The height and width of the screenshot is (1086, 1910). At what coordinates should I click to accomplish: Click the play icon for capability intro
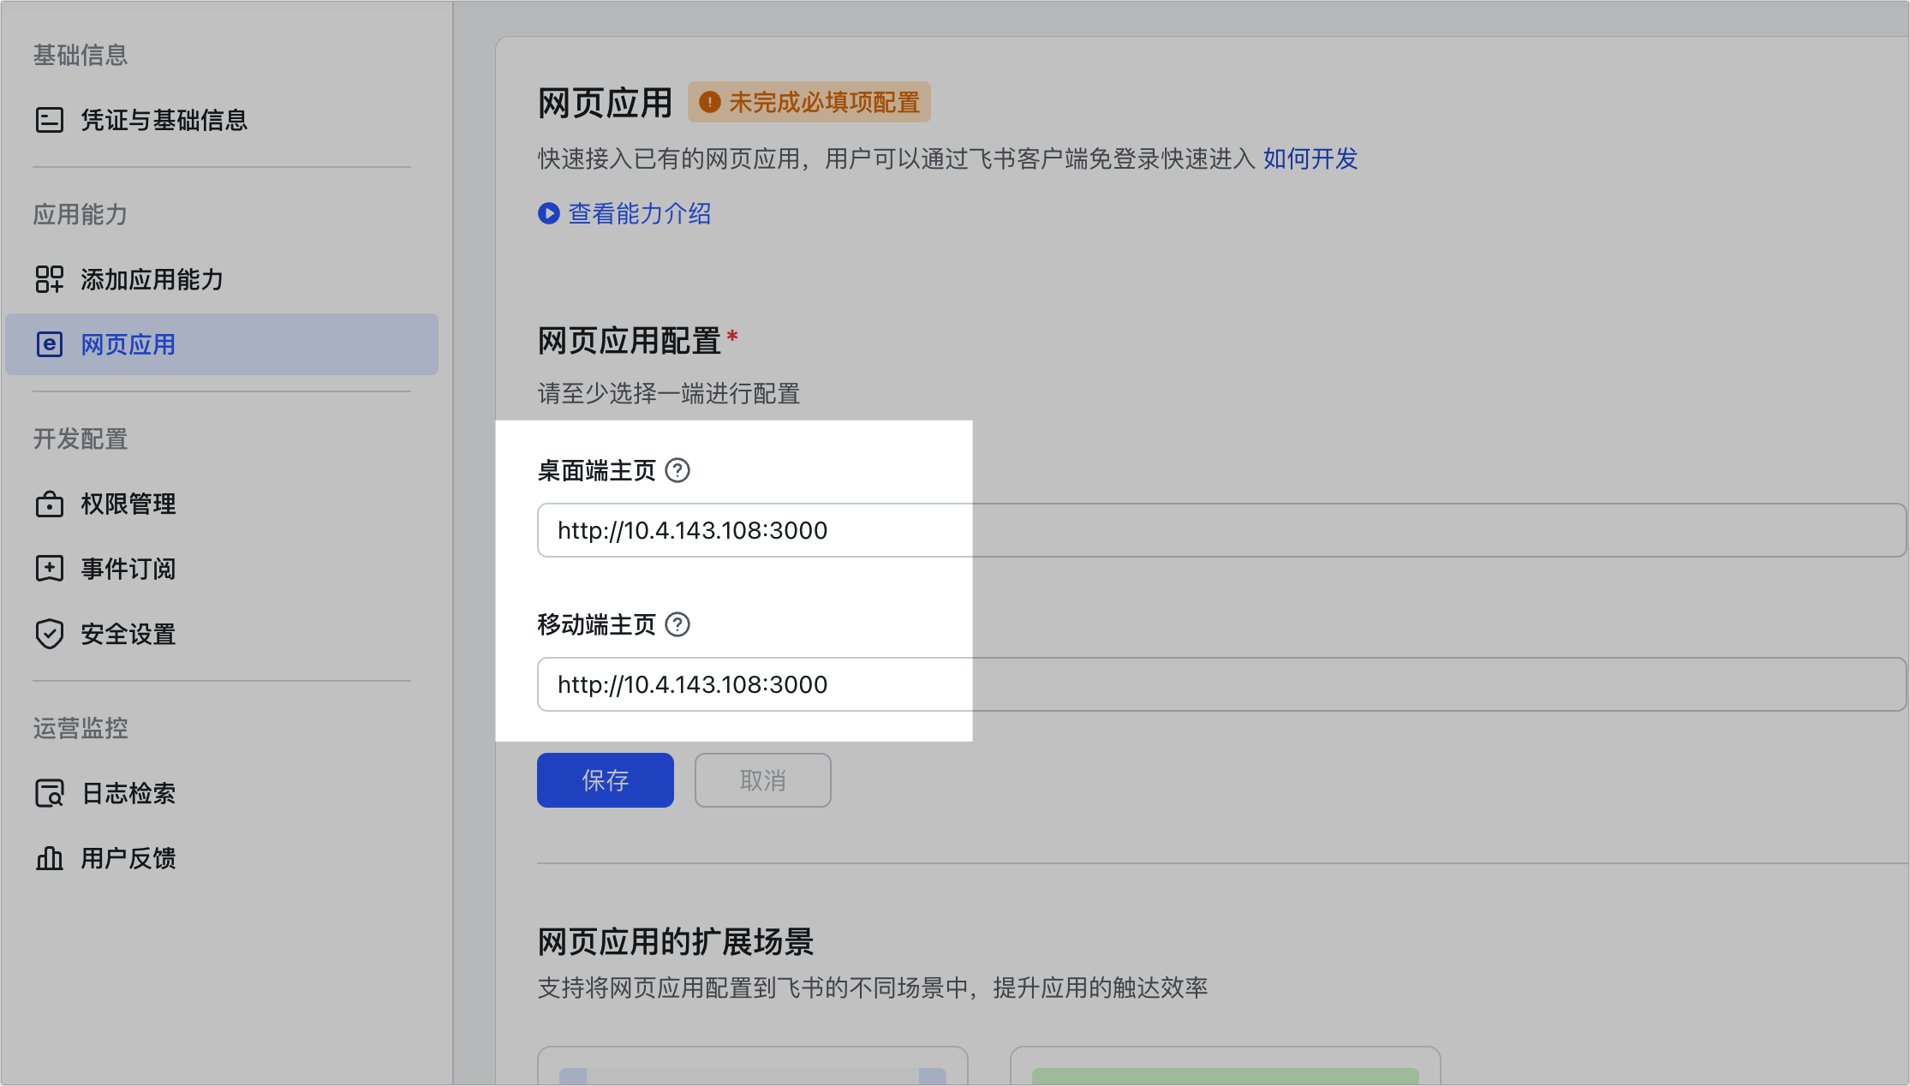pos(548,213)
